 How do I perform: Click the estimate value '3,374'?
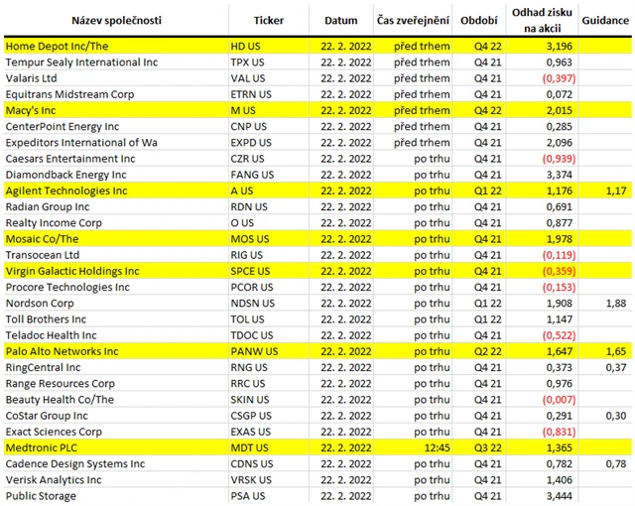[x=560, y=175]
